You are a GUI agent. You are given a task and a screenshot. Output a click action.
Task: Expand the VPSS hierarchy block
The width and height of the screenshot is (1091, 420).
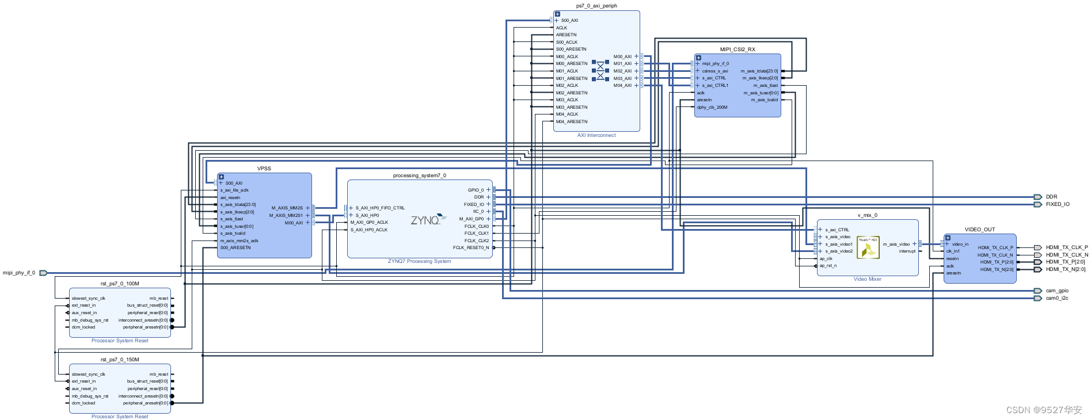click(221, 177)
